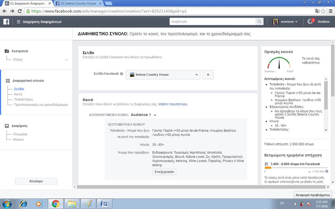The height and width of the screenshot is (209, 335).
Task: Click the Επεξεργασία audience button
Action: tap(164, 172)
